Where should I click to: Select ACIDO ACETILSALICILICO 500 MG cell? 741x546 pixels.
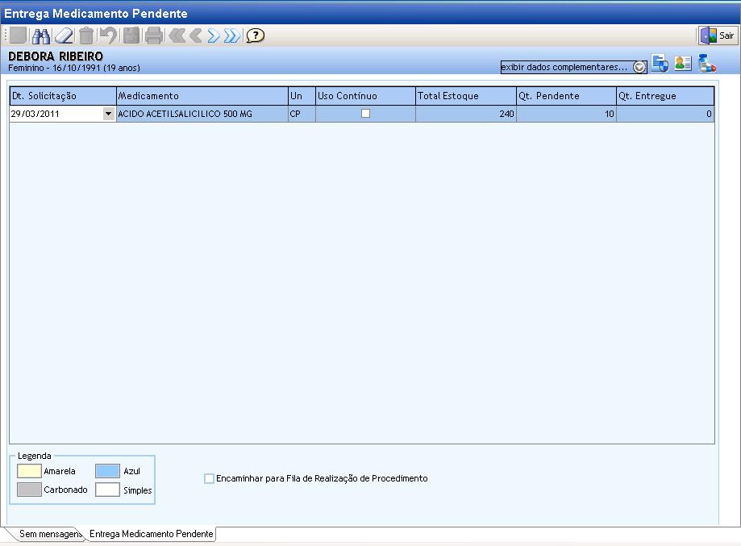[202, 114]
